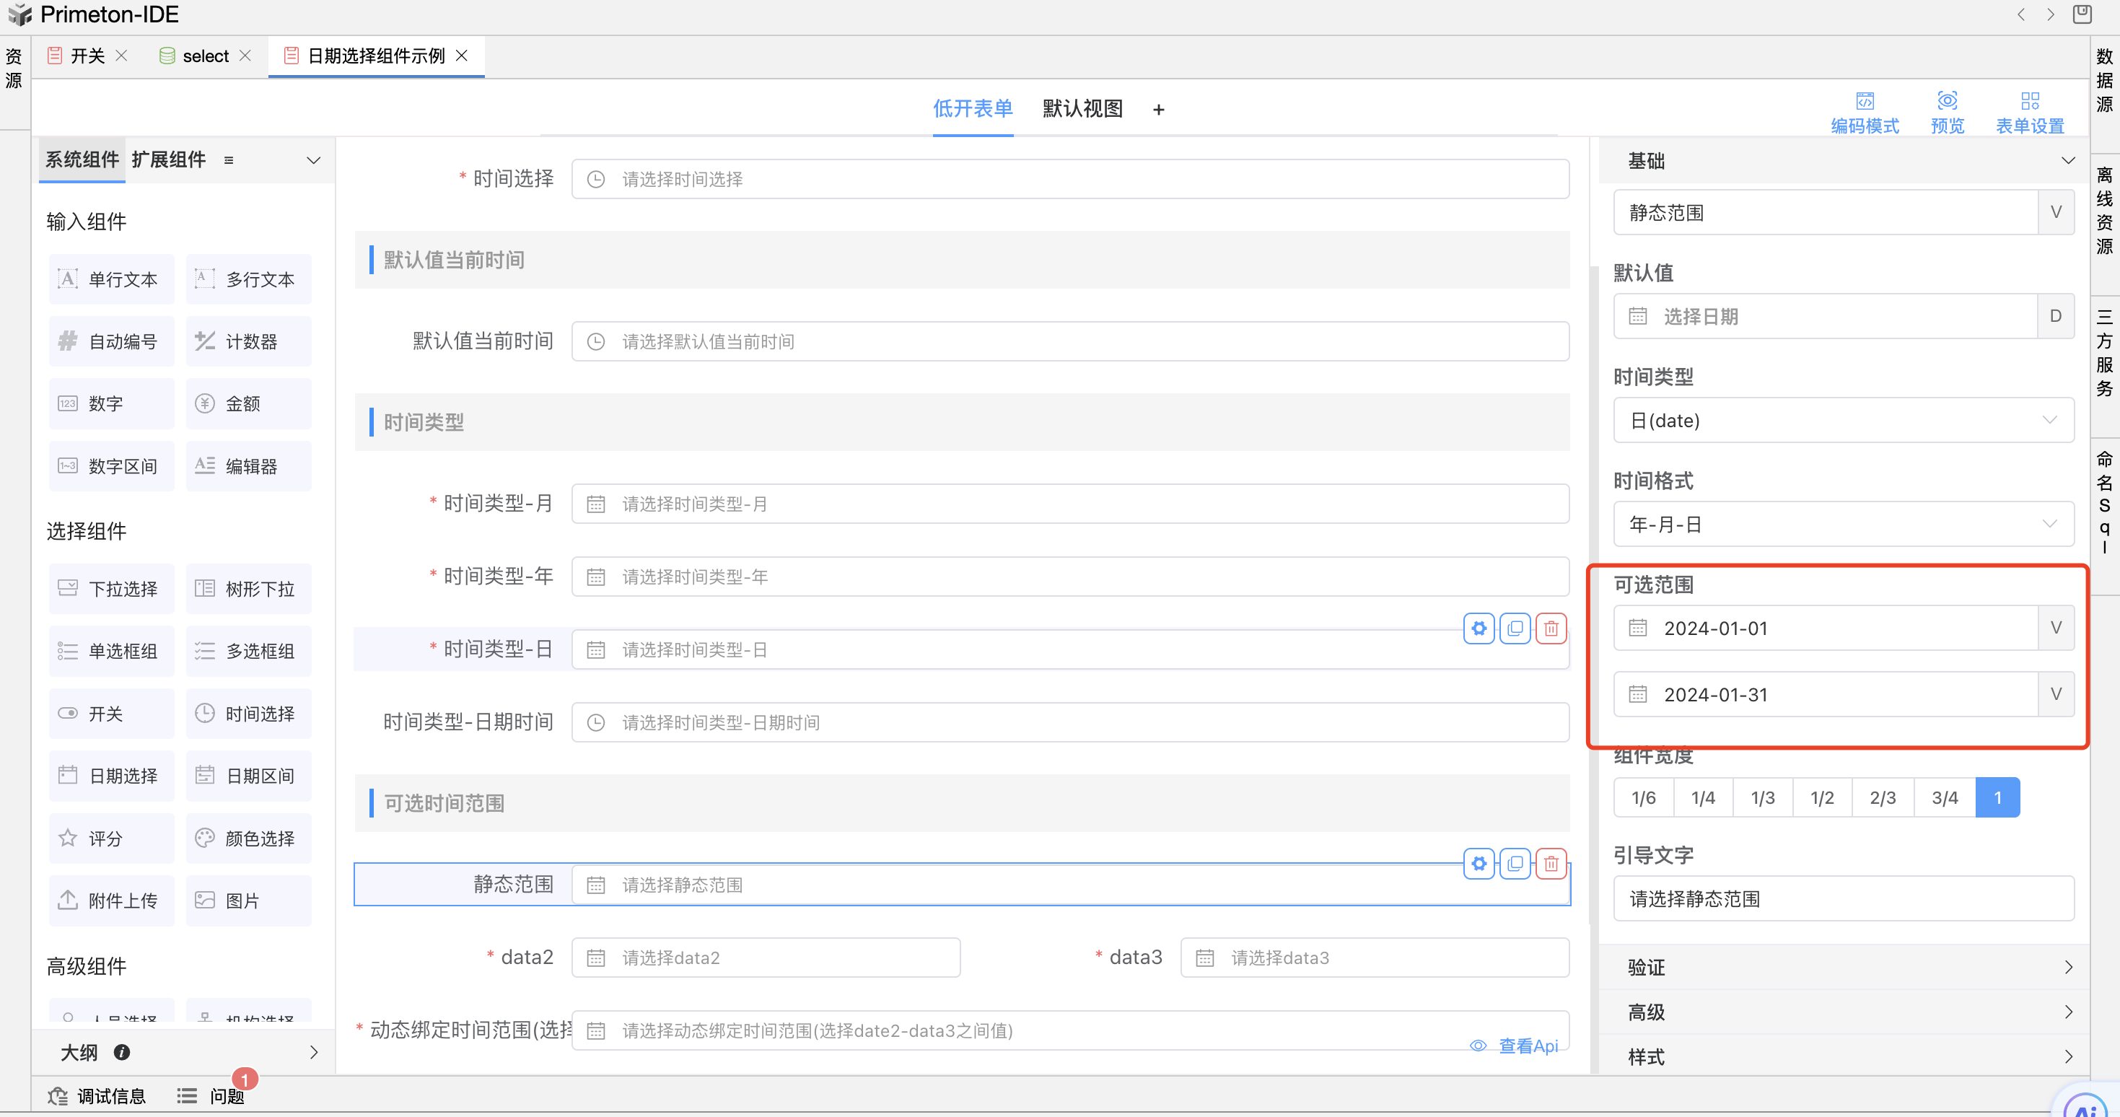This screenshot has height=1117, width=2120.
Task: Copy the 静态范围 field with duplicate icon
Action: coord(1515,864)
